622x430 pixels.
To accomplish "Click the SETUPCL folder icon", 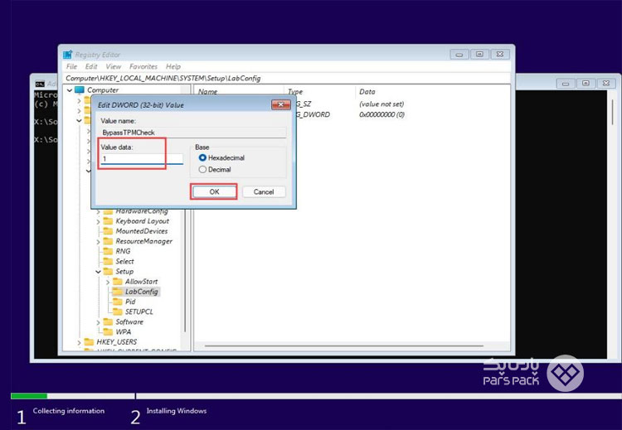I will coord(118,312).
